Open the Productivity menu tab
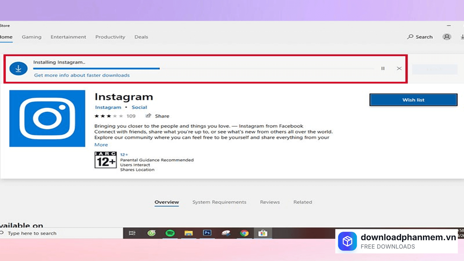This screenshot has width=464, height=261. 110,37
